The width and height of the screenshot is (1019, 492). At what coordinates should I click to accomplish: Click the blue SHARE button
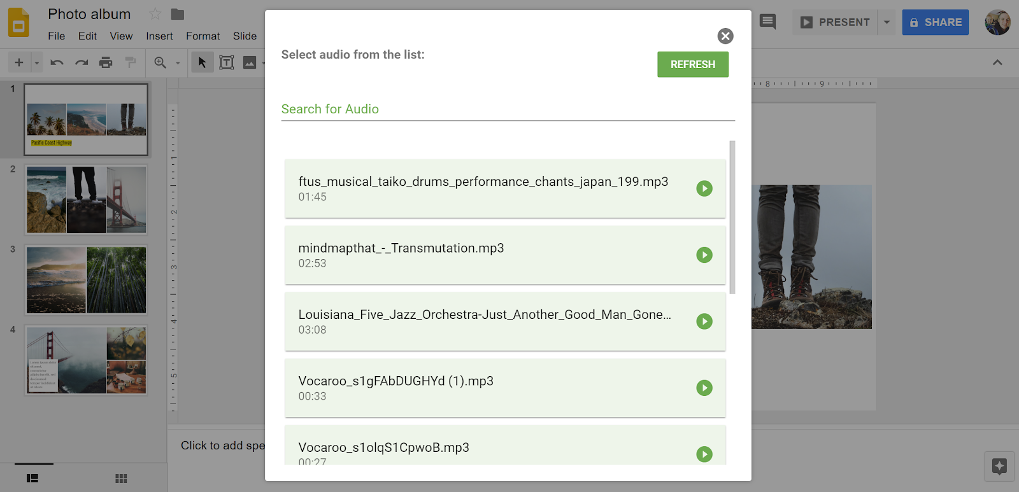pyautogui.click(x=935, y=22)
